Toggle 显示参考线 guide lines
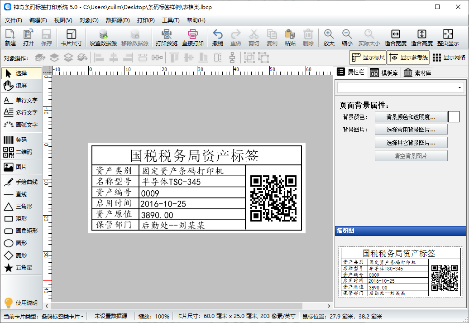This screenshot has height=323, width=469. (x=408, y=58)
